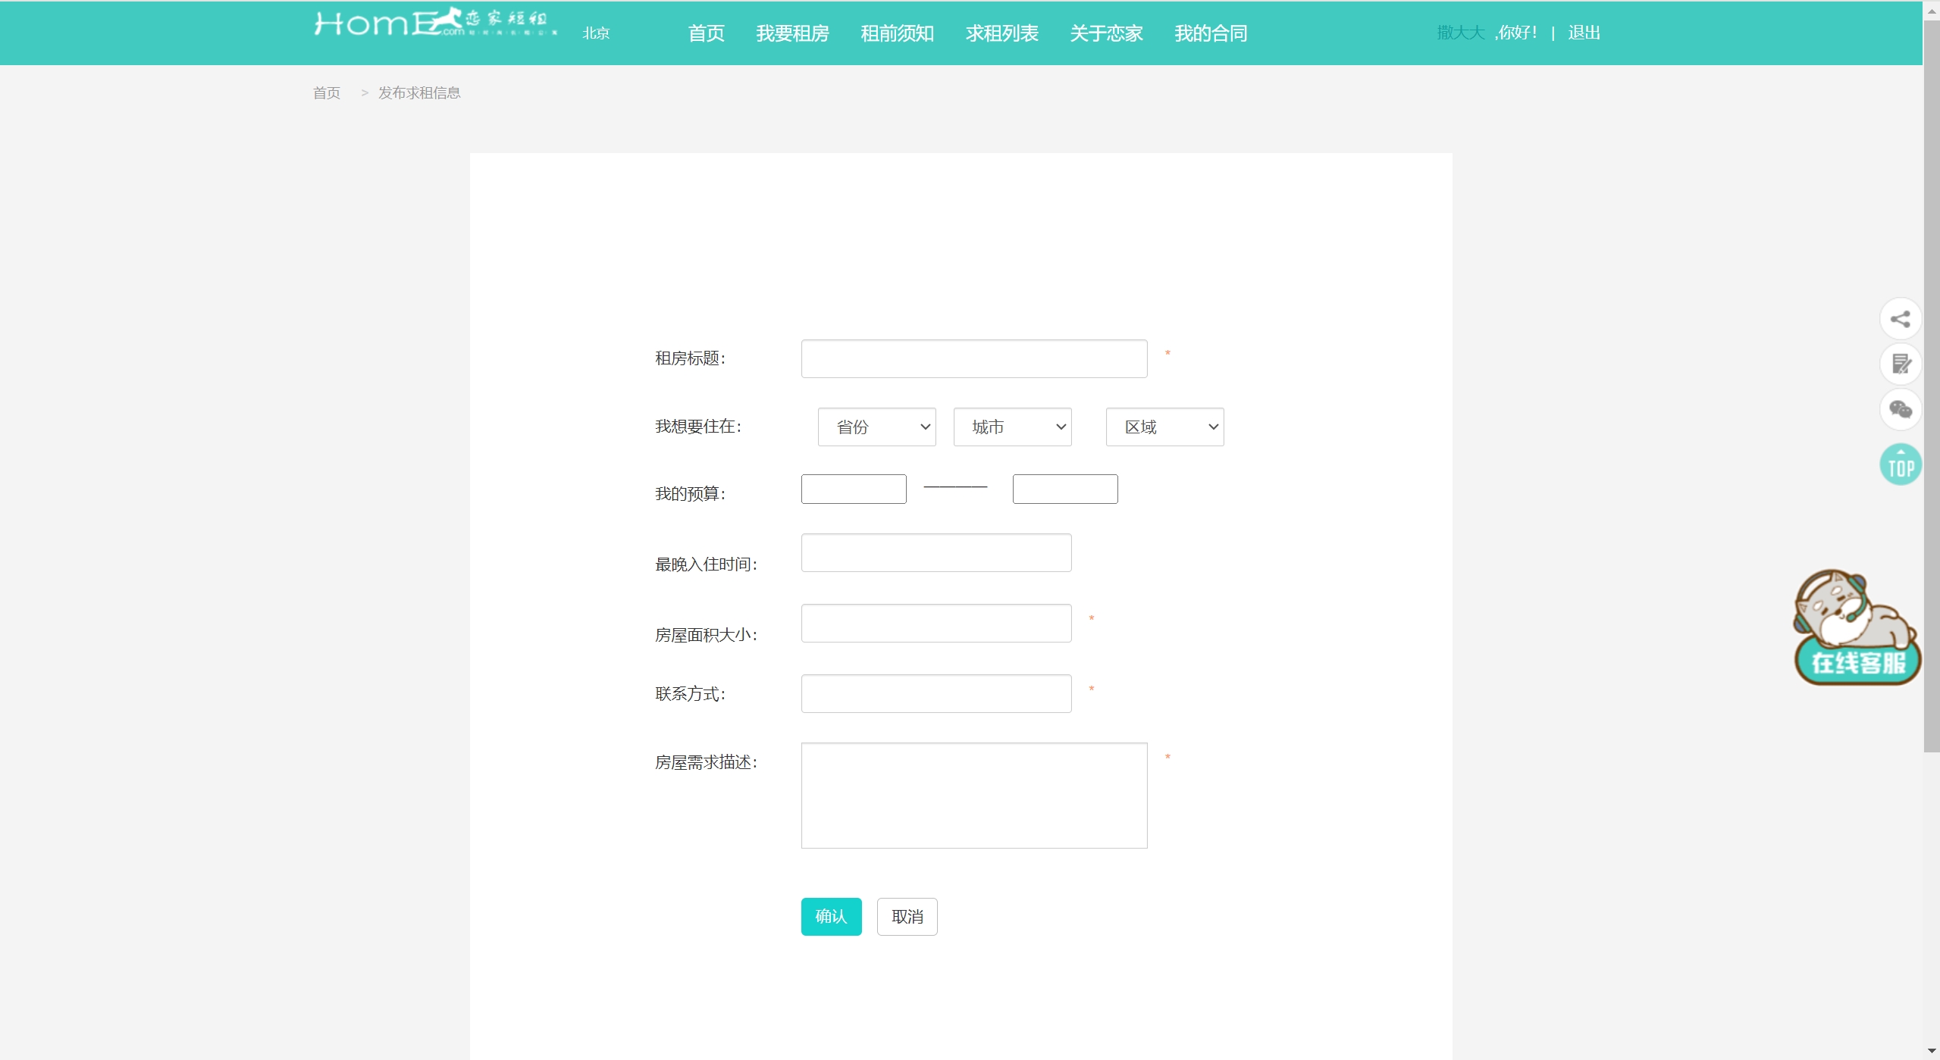Click the 首页 breadcrumb link
Viewport: 1940px width, 1060px height.
click(327, 93)
